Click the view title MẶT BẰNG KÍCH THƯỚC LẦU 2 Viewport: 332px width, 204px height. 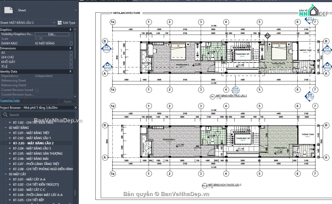click(225, 184)
